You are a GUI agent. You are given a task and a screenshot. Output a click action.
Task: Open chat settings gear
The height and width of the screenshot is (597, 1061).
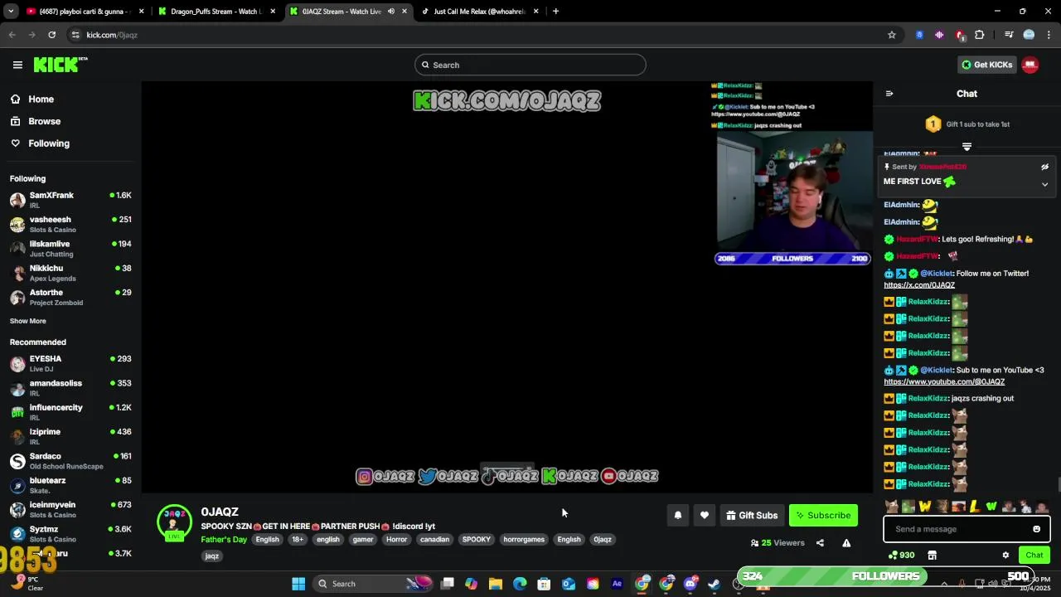[x=1005, y=556]
